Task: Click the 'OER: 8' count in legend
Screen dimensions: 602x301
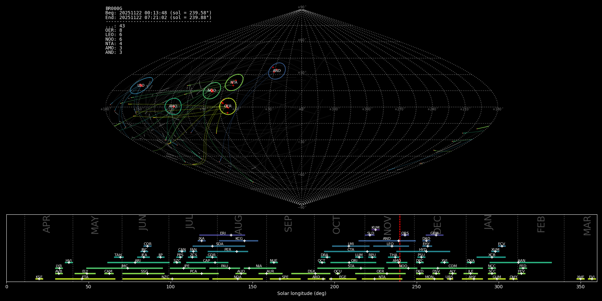Action: click(114, 30)
